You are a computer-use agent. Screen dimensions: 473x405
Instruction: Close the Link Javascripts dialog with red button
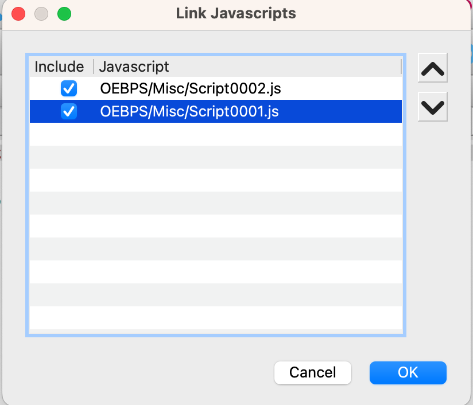(18, 13)
